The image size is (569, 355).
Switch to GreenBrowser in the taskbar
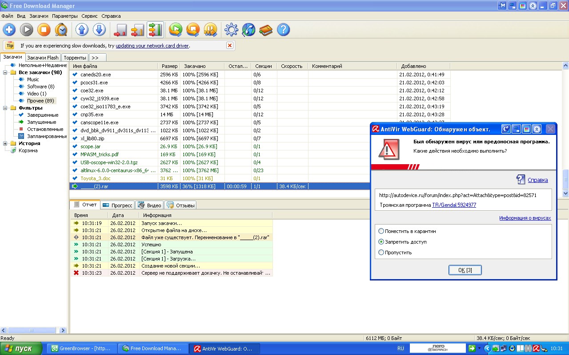82,349
